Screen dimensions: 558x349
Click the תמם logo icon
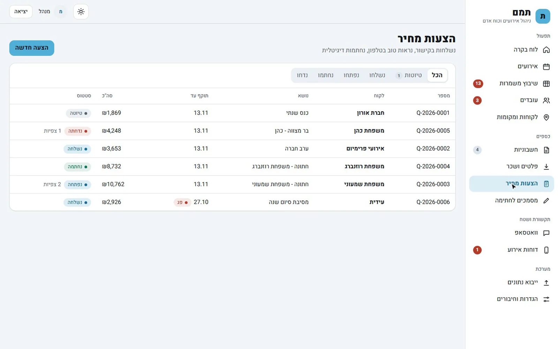click(543, 16)
